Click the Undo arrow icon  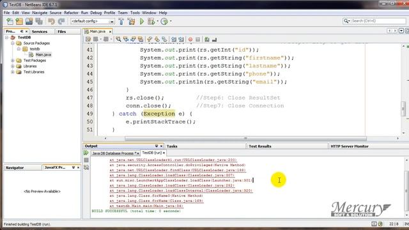(x=51, y=21)
